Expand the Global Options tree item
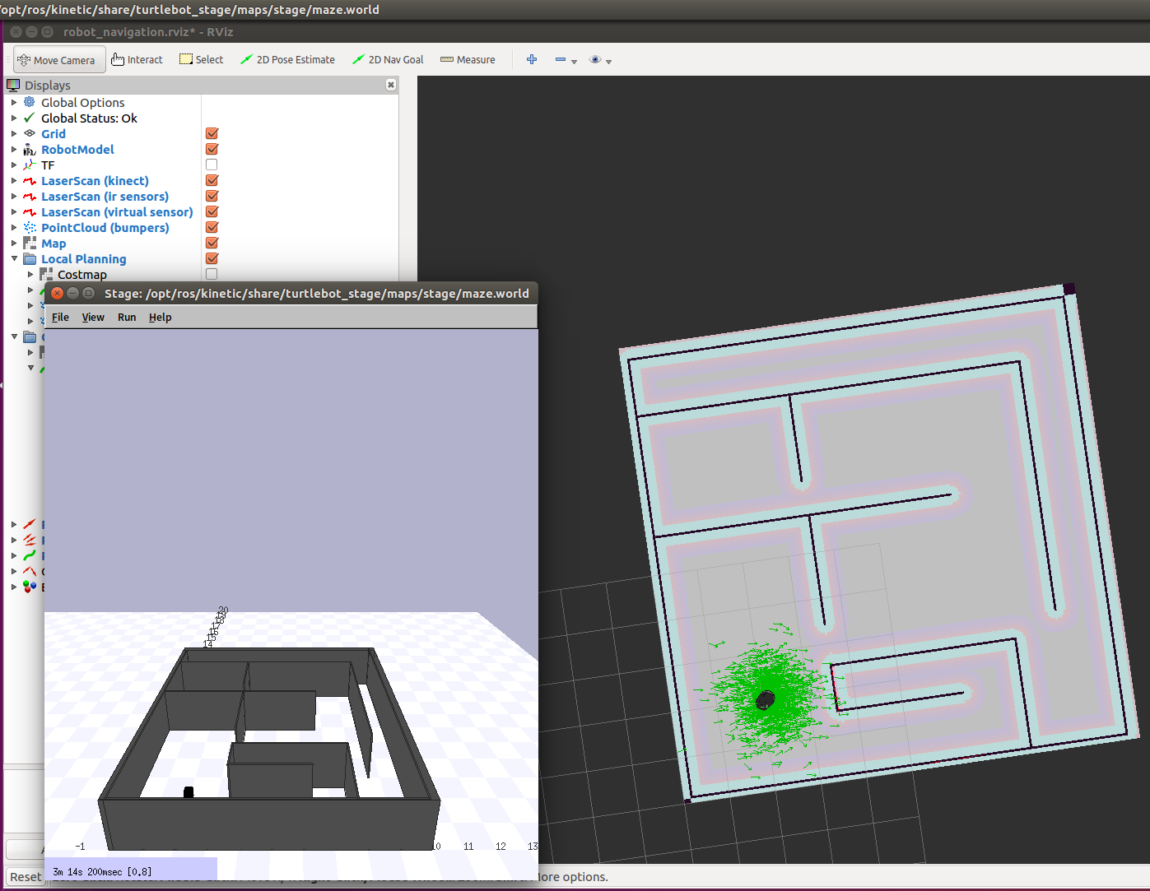 tap(14, 103)
